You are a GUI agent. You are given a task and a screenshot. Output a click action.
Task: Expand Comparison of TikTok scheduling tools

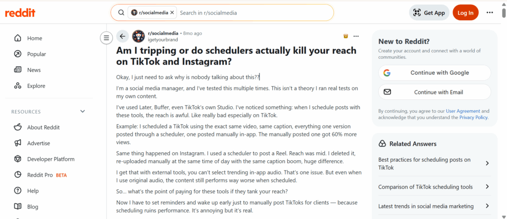pos(487,187)
